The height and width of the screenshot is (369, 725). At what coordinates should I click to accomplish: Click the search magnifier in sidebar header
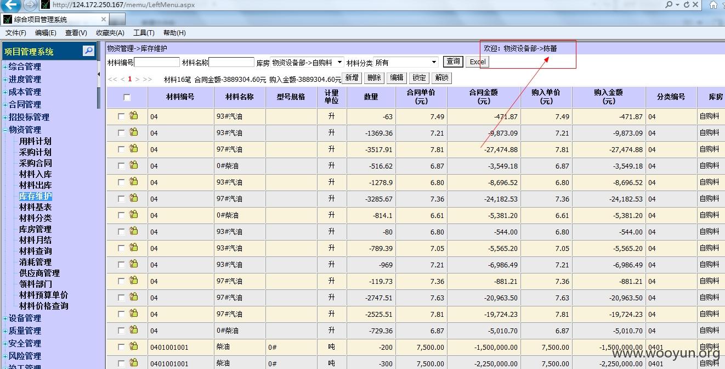[x=88, y=51]
